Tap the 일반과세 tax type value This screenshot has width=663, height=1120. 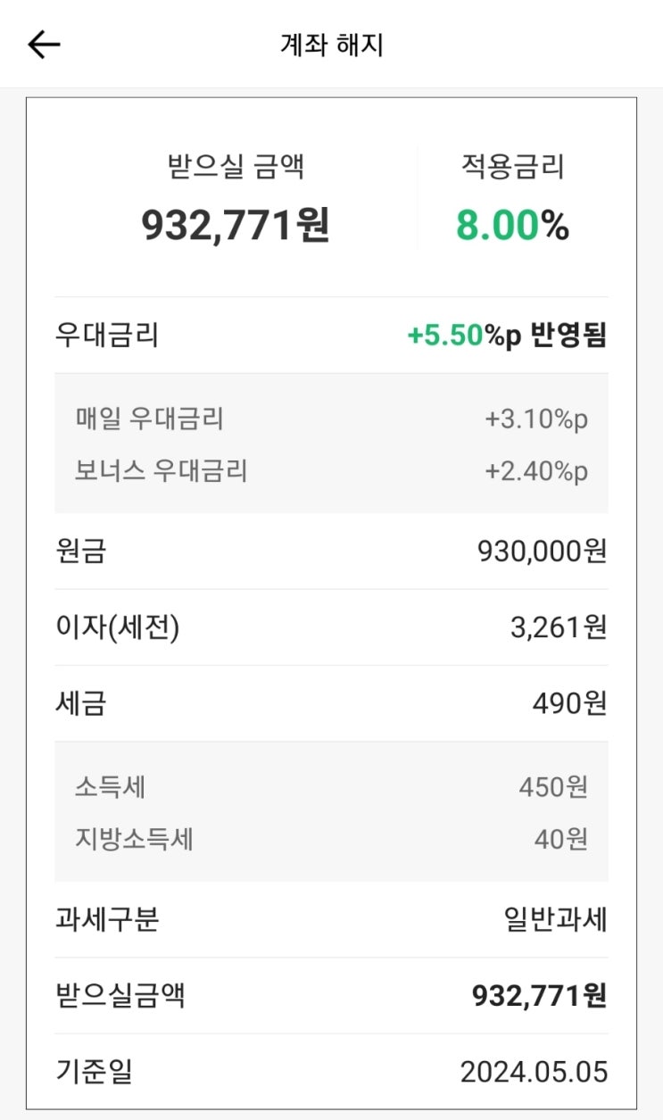(x=555, y=919)
